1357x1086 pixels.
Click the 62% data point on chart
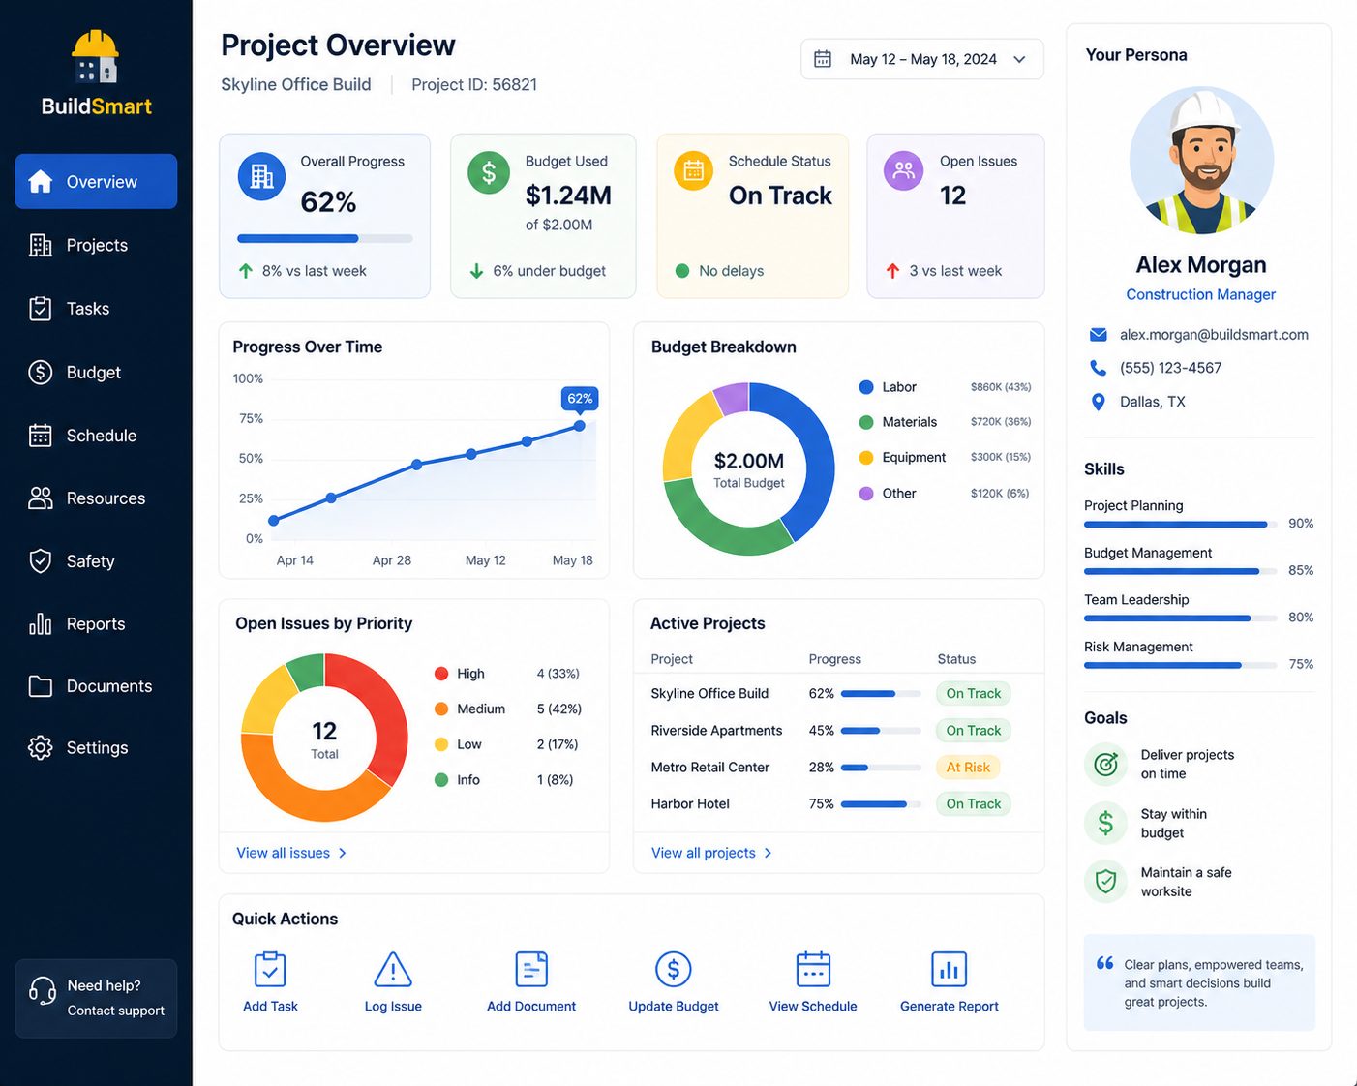(580, 425)
